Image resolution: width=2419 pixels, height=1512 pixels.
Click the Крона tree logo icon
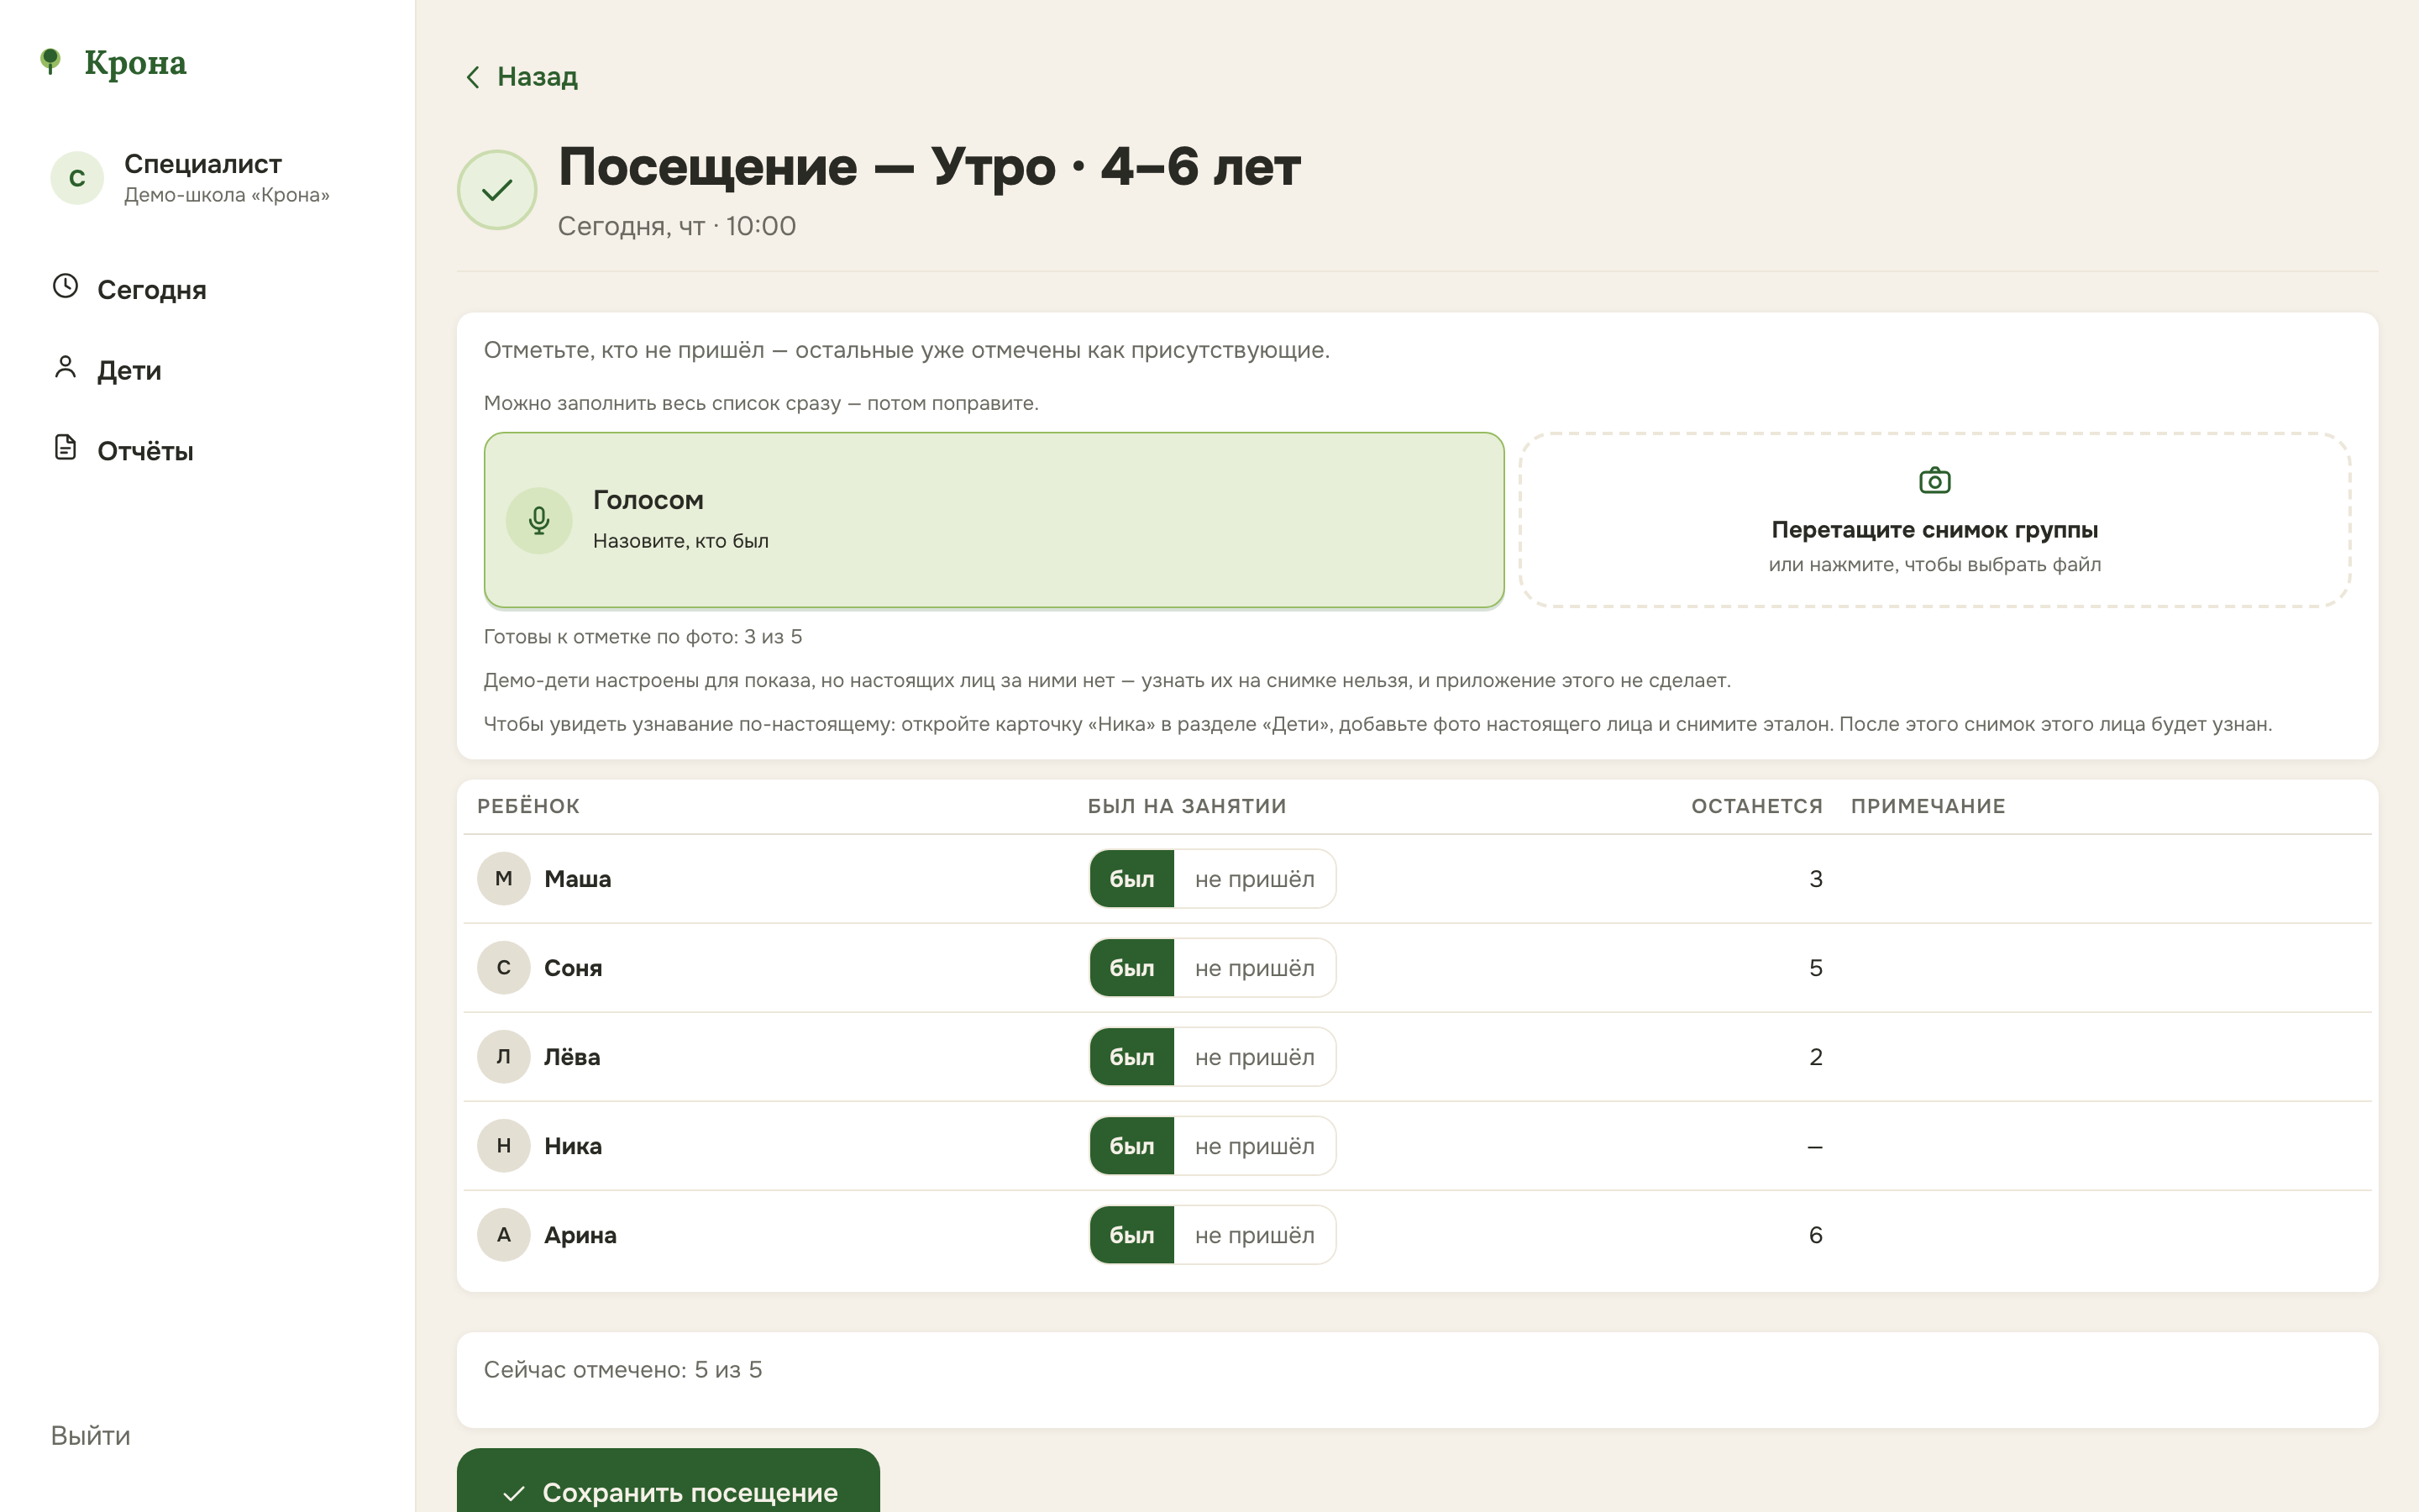[x=50, y=61]
